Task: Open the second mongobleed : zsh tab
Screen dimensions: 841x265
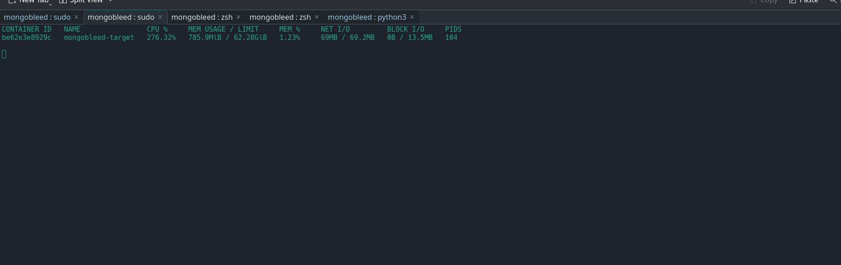Action: coord(280,17)
